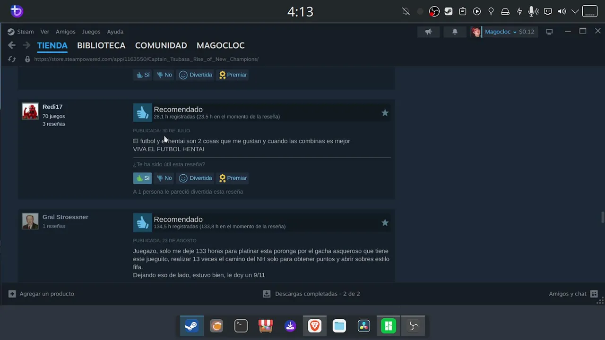
Task: Open the wired network tray icon
Action: [548, 11]
